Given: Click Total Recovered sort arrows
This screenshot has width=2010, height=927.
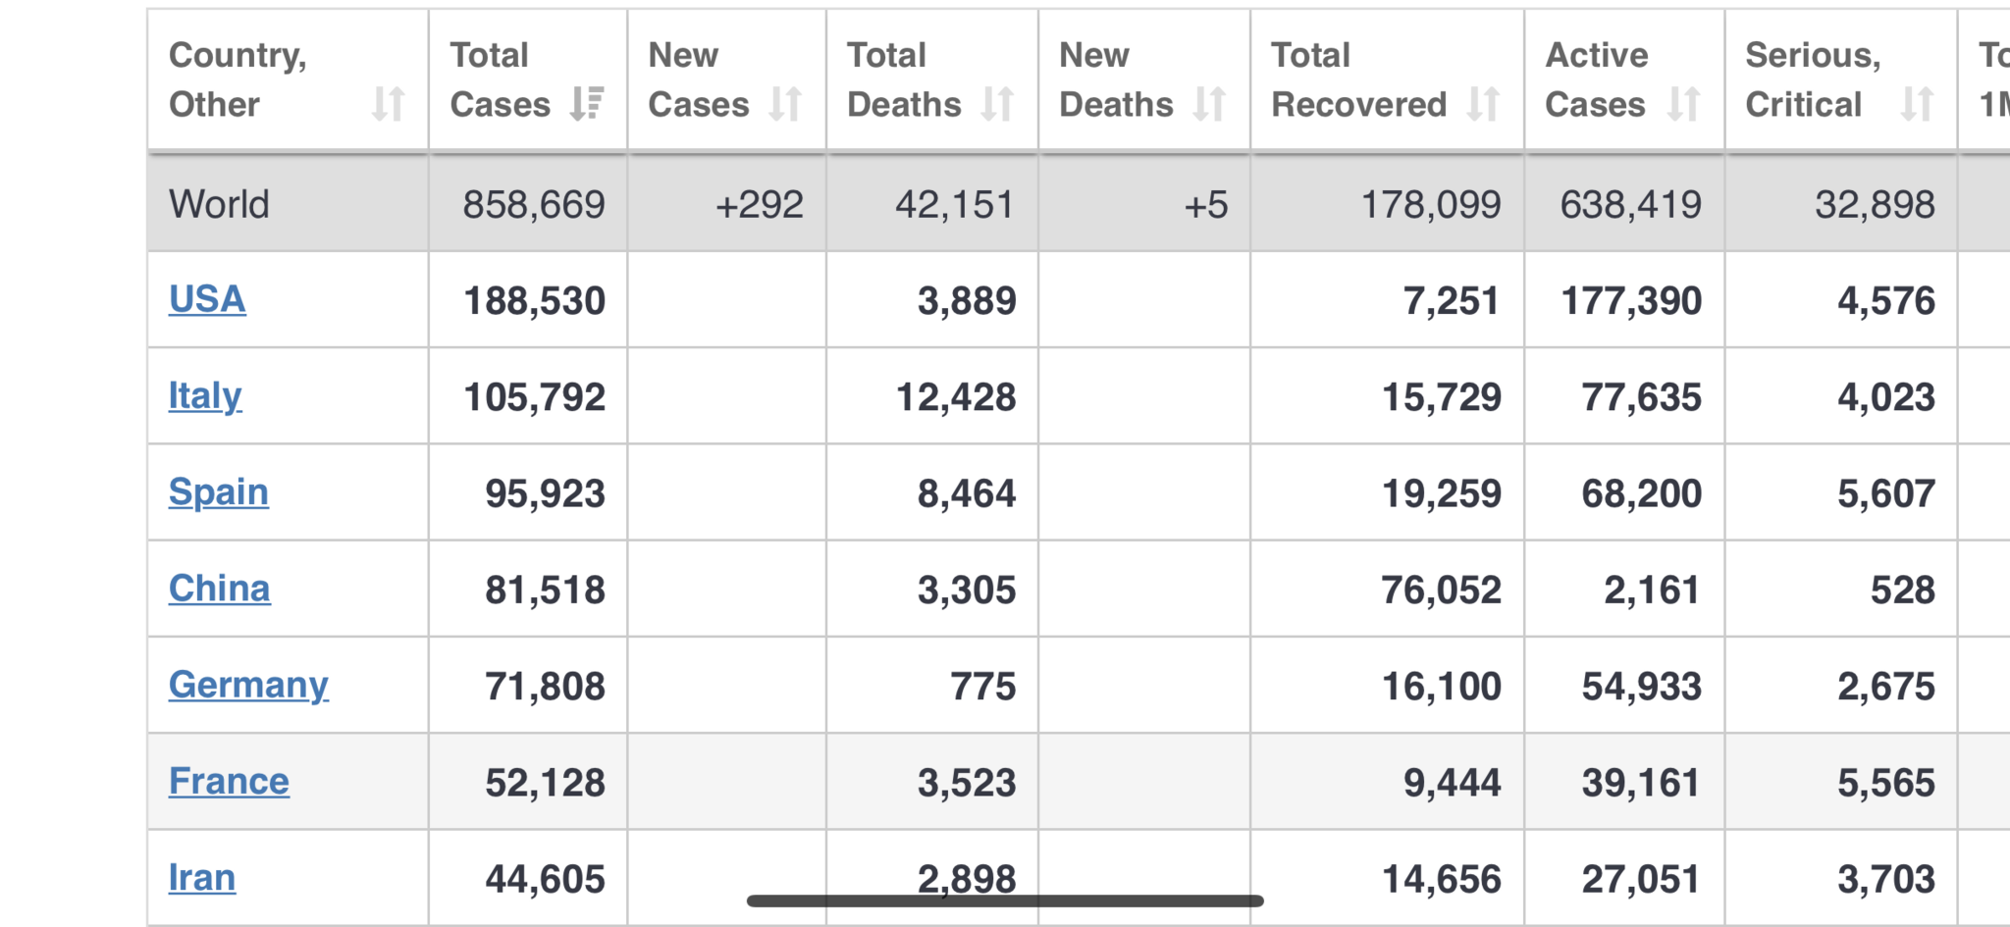Looking at the screenshot, I should point(1483,104).
